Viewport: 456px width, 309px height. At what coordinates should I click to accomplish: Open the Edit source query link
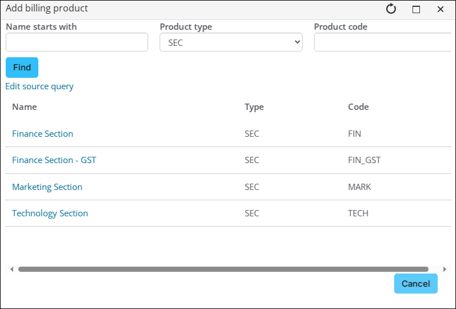pos(39,86)
